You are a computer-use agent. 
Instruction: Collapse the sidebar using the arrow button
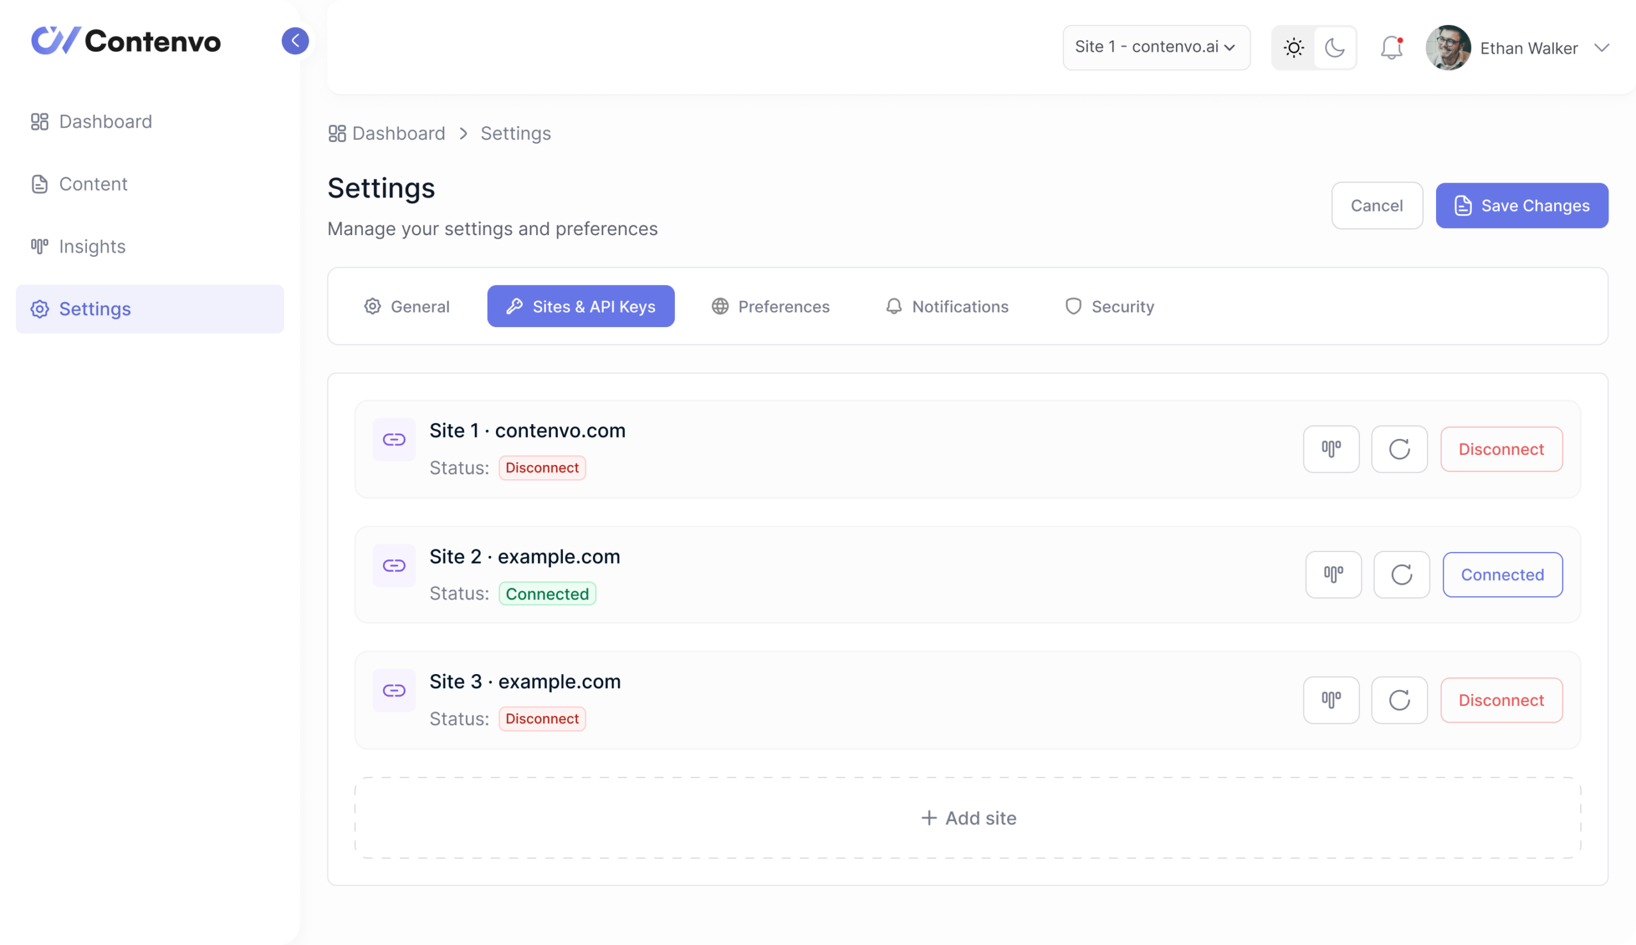(296, 40)
